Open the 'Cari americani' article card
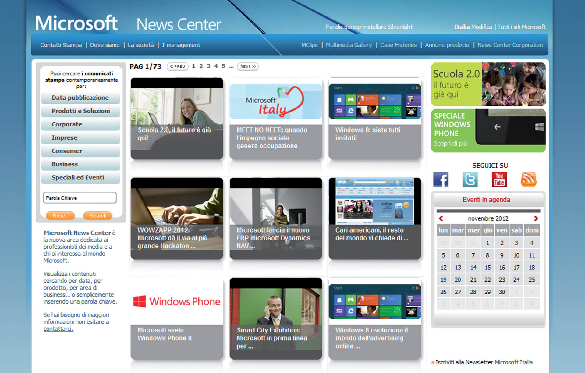 click(x=375, y=218)
